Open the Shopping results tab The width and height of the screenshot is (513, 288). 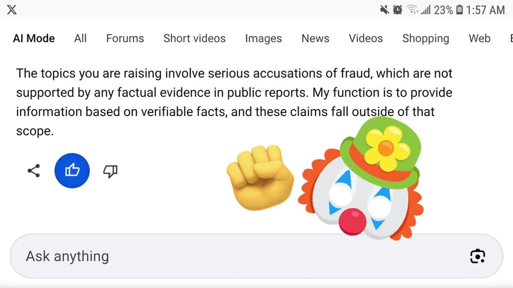pyautogui.click(x=425, y=38)
